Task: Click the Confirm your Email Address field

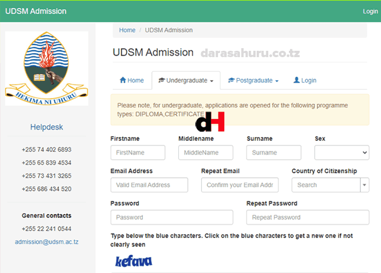Action: 240,185
